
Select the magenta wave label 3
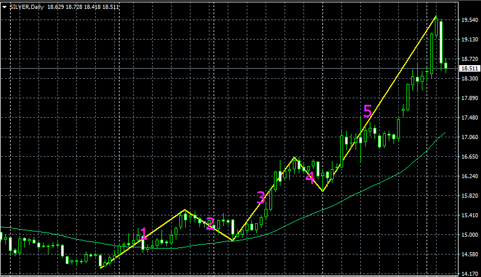coord(261,197)
